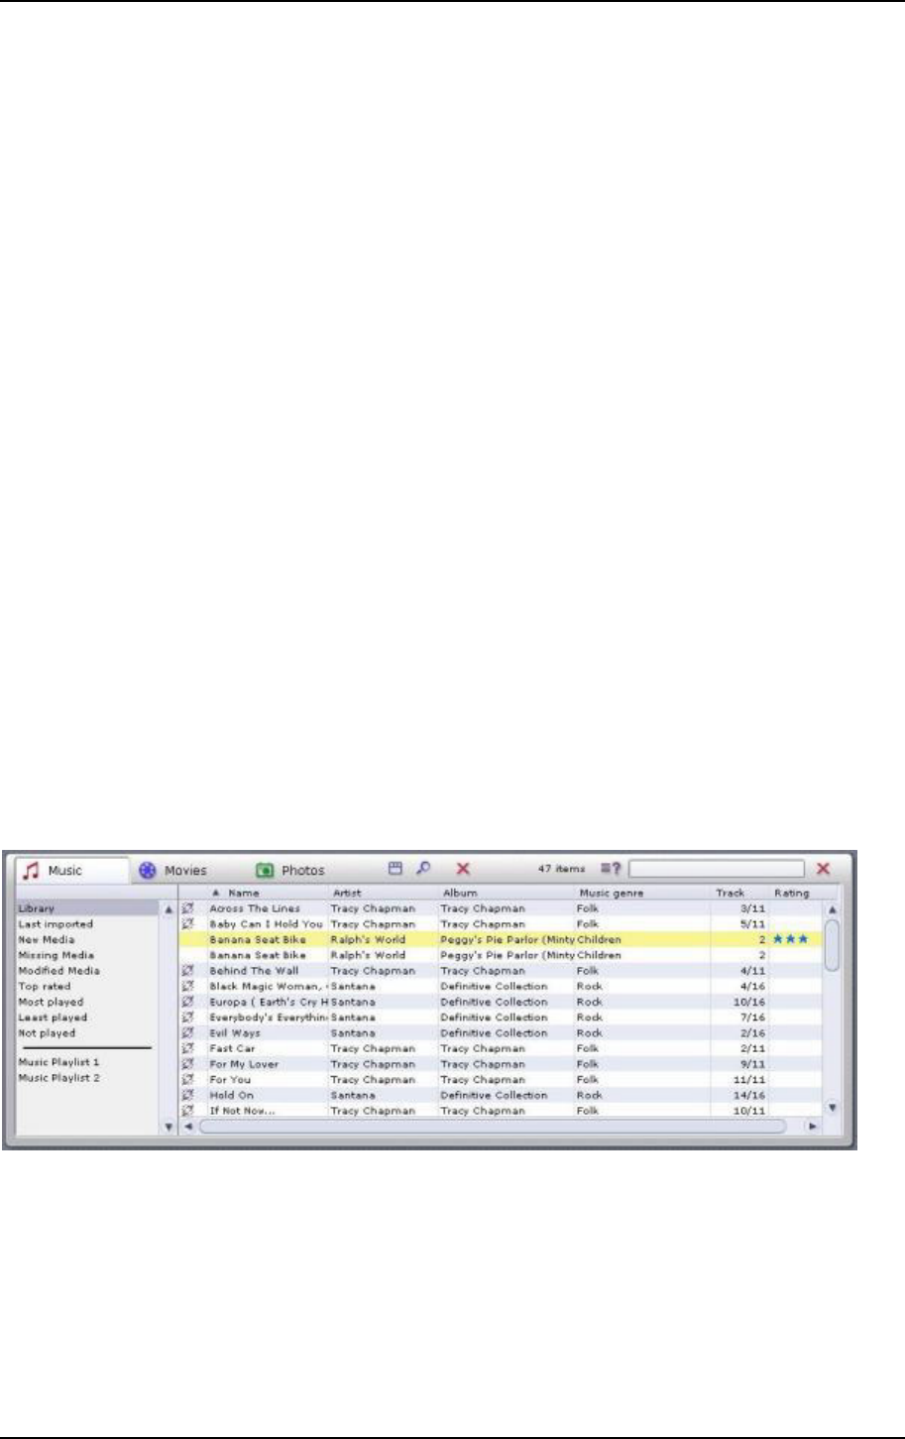Sort by the Artist column header
The height and width of the screenshot is (1439, 905).
pos(384,894)
